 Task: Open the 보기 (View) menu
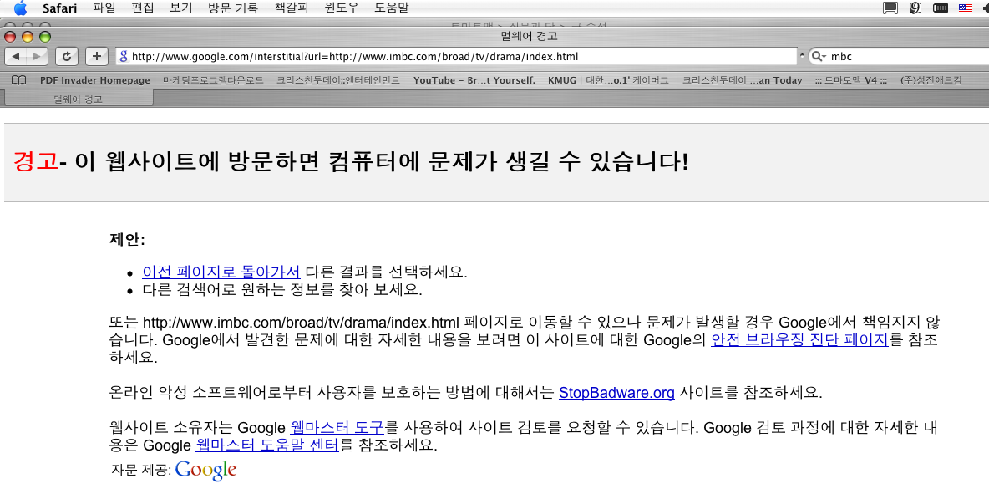coord(181,8)
